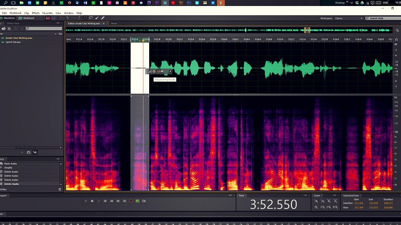Select the Lasso Selection tool
401x225 pixels.
coord(91,18)
